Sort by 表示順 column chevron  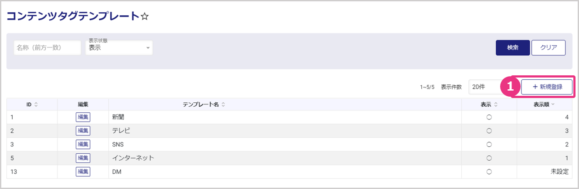pyautogui.click(x=553, y=105)
